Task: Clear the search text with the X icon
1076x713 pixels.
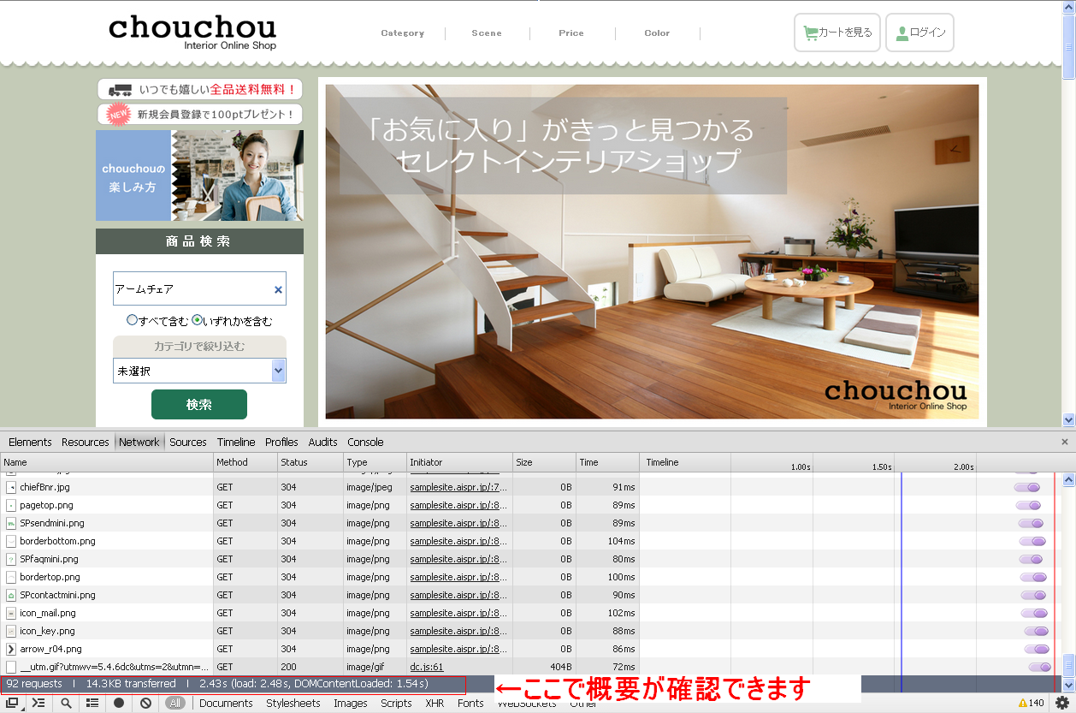Action: coord(278,289)
